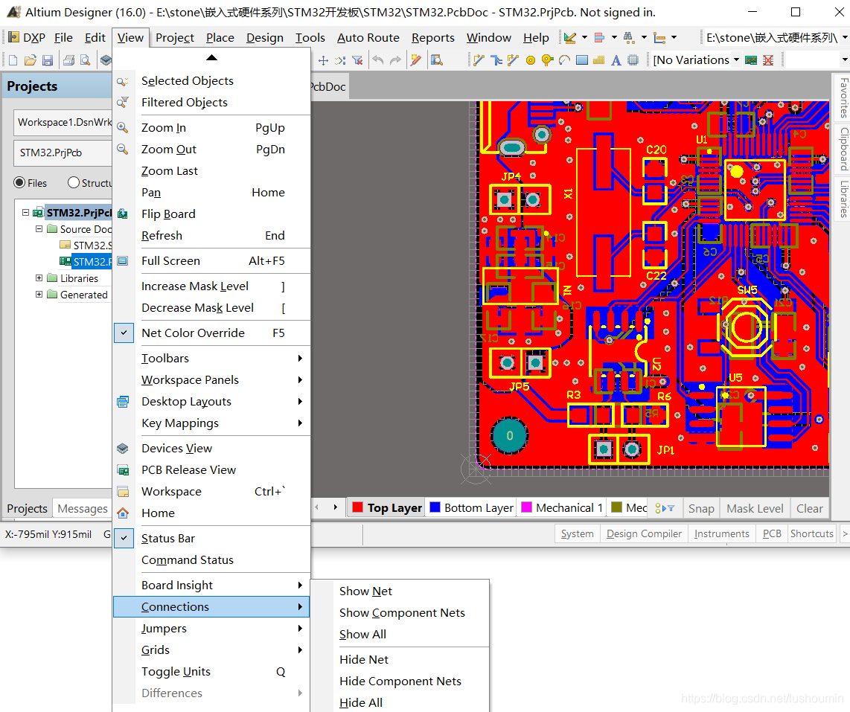The width and height of the screenshot is (850, 712).
Task: Uncheck the Status Bar option
Action: (124, 539)
